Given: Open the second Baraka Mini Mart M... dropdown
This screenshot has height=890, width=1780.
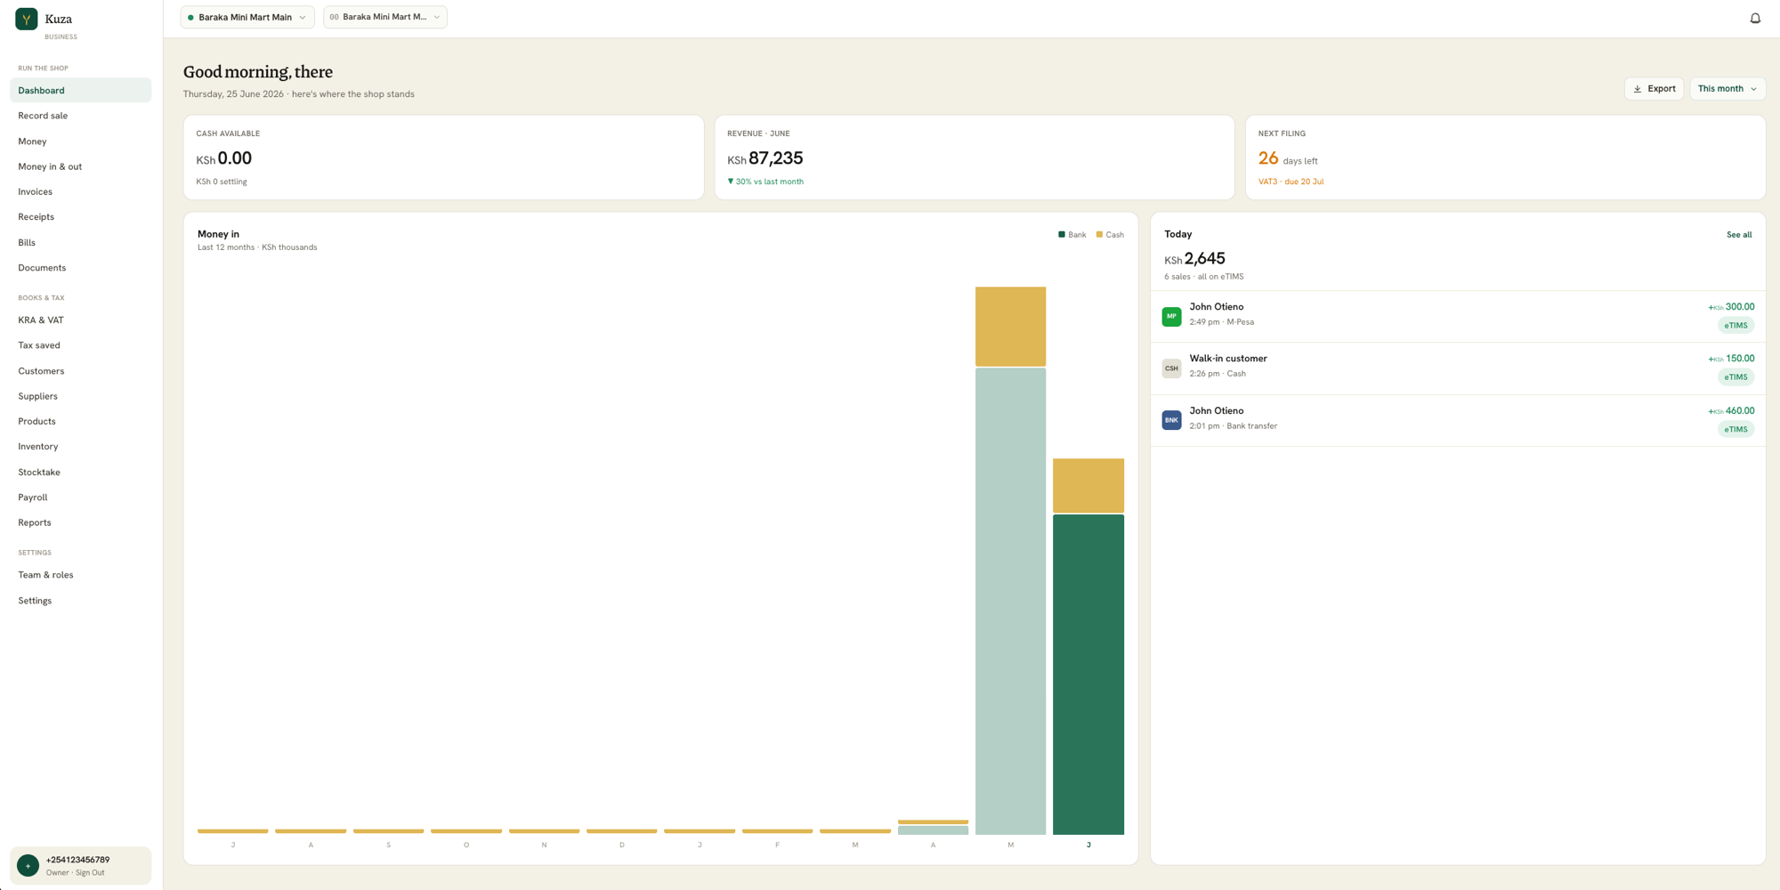Looking at the screenshot, I should point(384,17).
